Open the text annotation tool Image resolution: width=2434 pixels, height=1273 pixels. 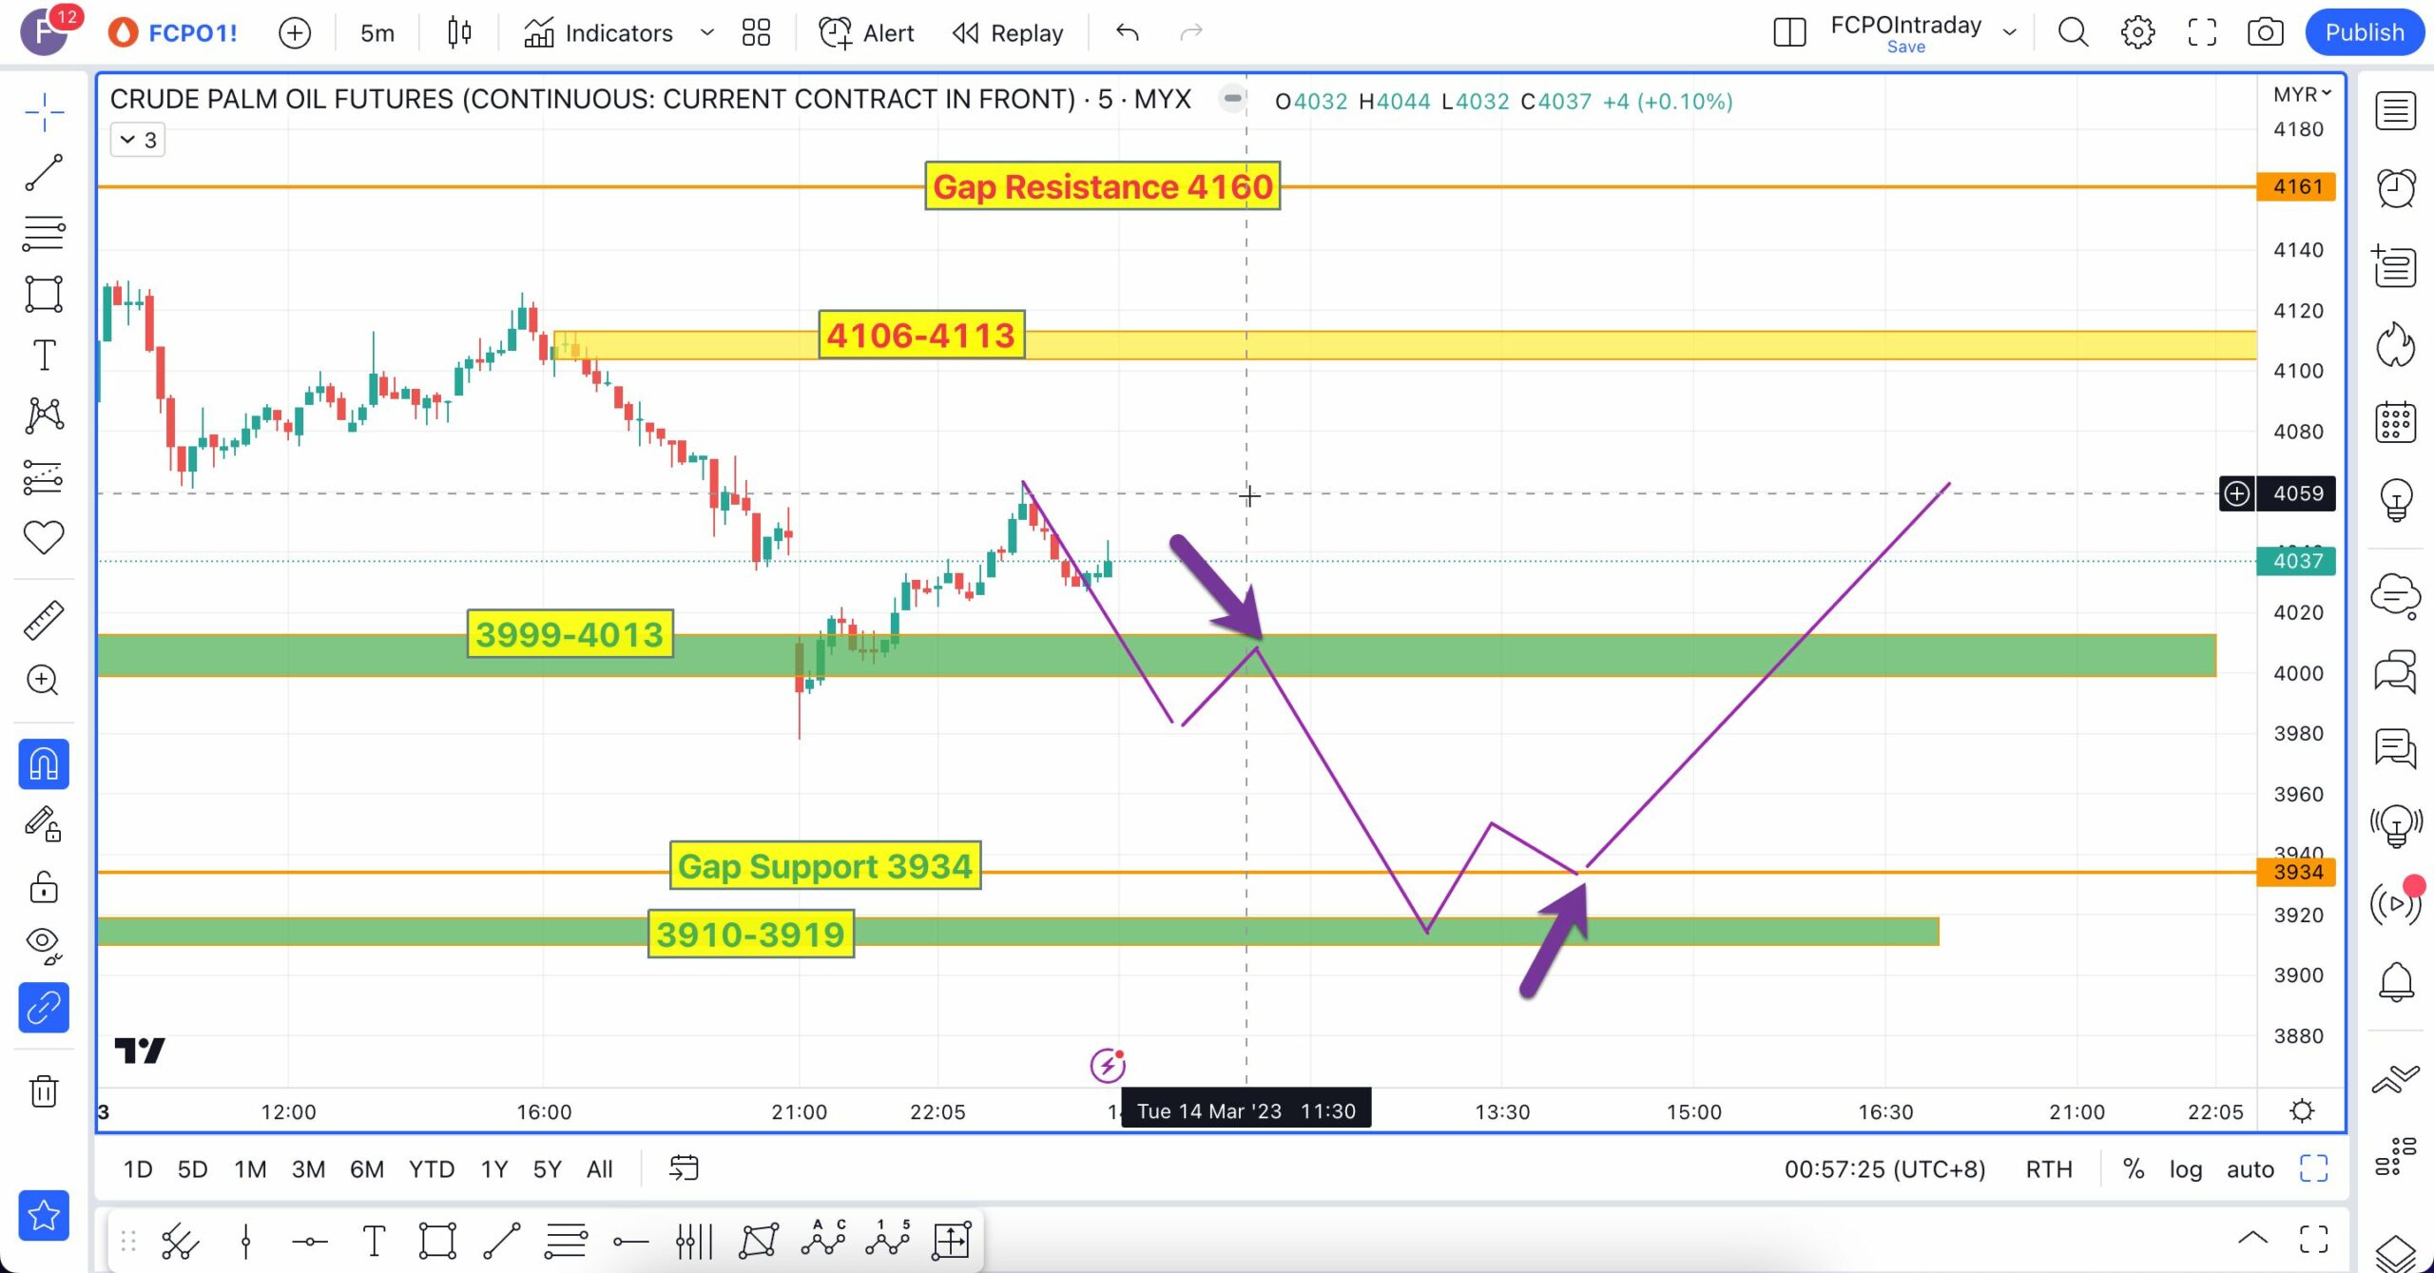(44, 356)
